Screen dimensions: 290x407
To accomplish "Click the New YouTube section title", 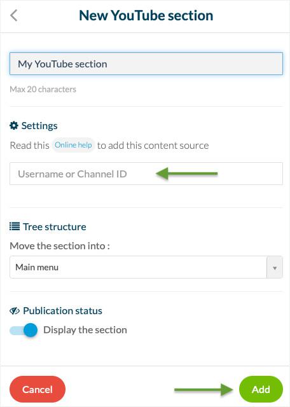I will (146, 15).
